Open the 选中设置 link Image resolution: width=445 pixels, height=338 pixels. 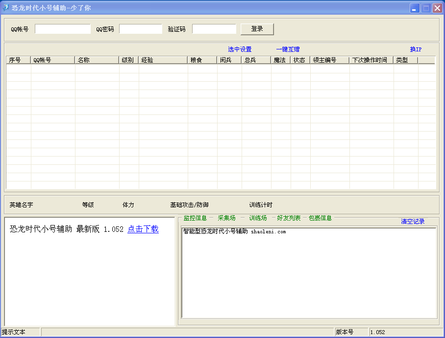tap(240, 49)
